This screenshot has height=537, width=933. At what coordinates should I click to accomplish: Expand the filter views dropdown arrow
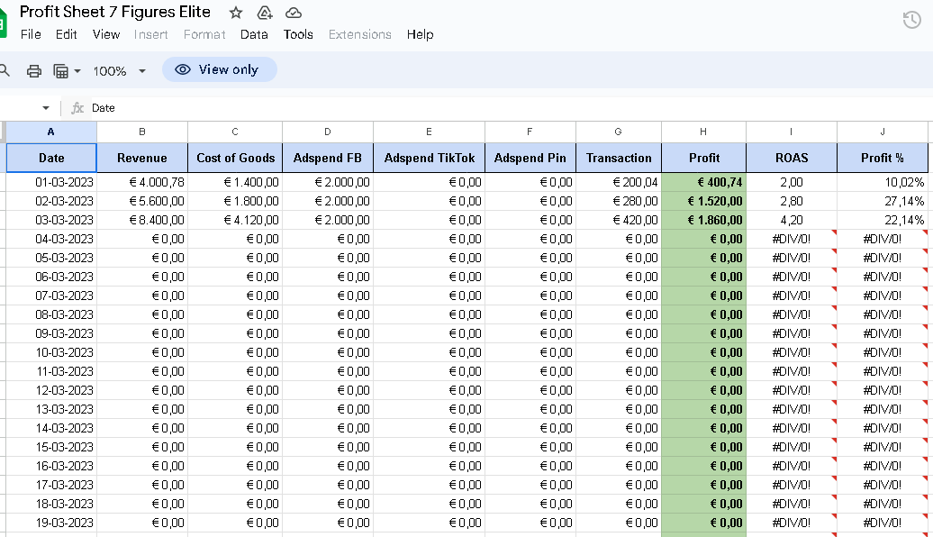click(x=77, y=70)
